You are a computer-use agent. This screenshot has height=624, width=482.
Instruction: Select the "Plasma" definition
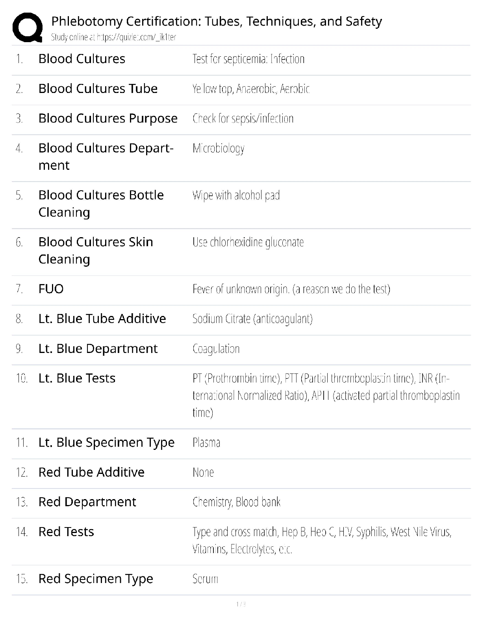[206, 442]
